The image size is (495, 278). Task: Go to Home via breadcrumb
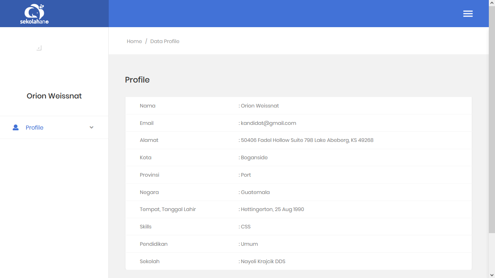[x=134, y=41]
